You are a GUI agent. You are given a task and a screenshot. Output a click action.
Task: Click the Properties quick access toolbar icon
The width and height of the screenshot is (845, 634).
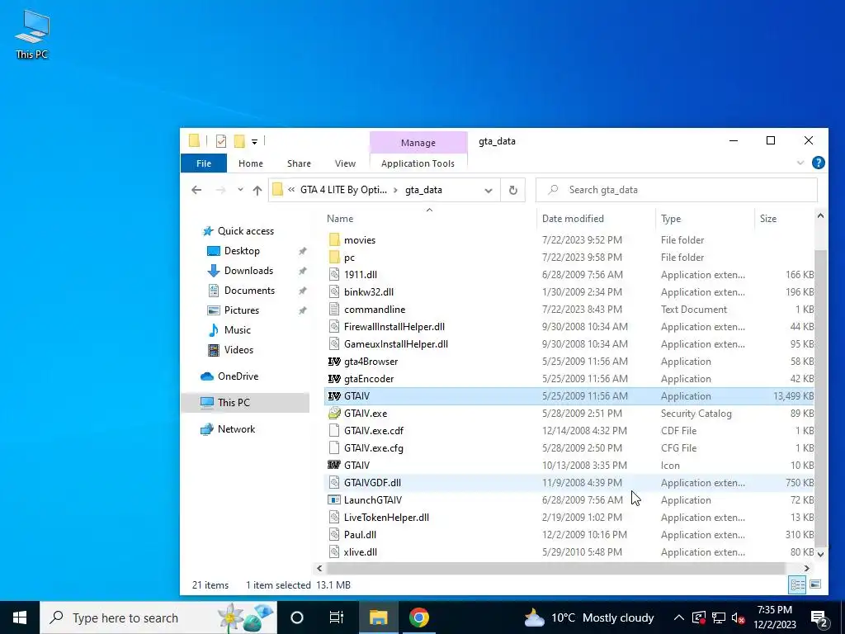pyautogui.click(x=221, y=141)
